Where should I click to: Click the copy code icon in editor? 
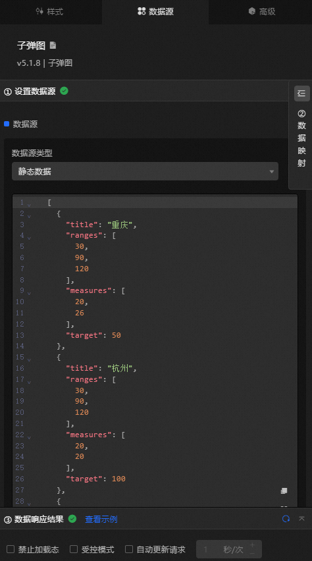(x=284, y=491)
